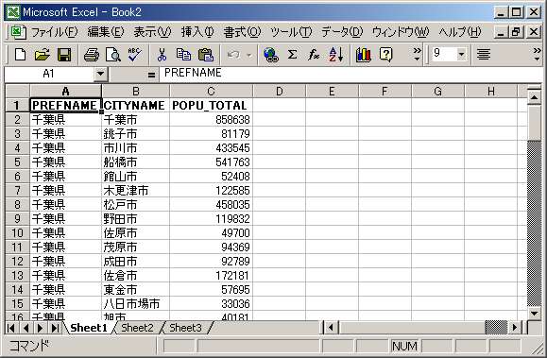The height and width of the screenshot is (358, 547).
Task: Select column C header
Action: (211, 92)
